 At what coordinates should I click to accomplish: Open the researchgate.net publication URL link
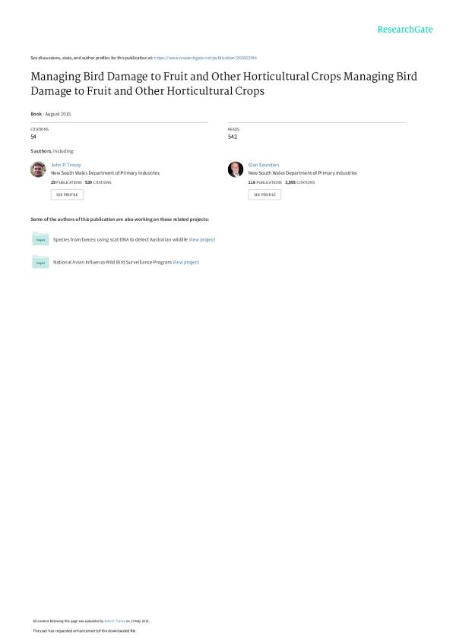pos(205,58)
